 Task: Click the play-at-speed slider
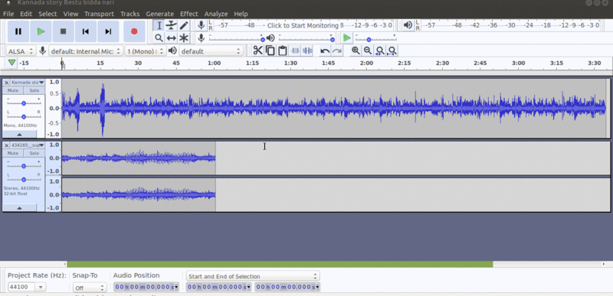pyautogui.click(x=375, y=38)
